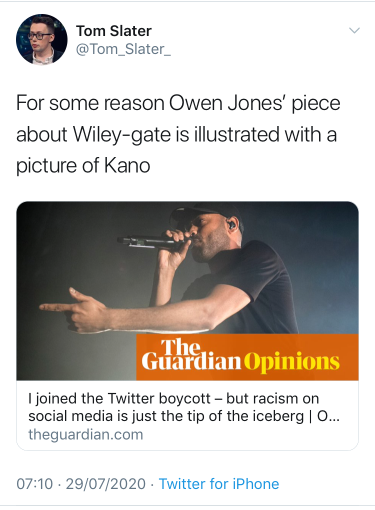The height and width of the screenshot is (510, 375).
Task: Click the 29/07/2020 tweet date
Action: (106, 484)
